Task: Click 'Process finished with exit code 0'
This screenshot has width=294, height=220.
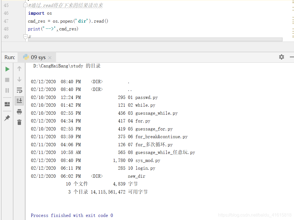Action: (72, 215)
